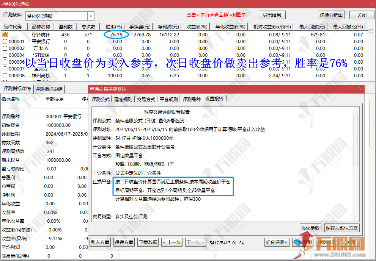Image resolution: width=376 pixels, height=261 pixels.
Task: Select the 万 科A row name
Action: click(x=41, y=48)
